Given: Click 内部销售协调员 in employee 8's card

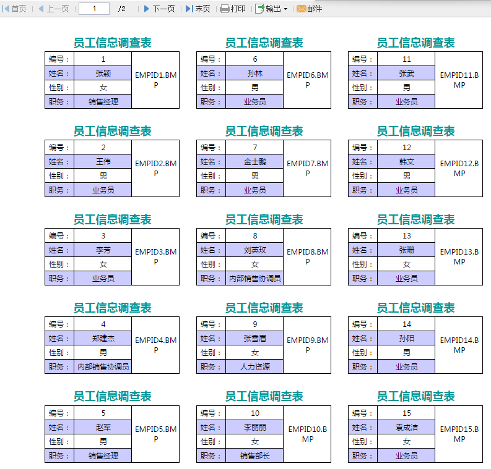Looking at the screenshot, I should tap(254, 278).
